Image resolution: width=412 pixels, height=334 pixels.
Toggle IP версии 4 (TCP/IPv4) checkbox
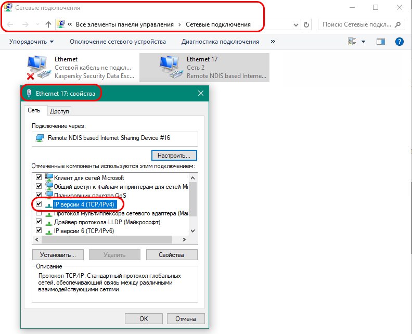click(x=38, y=203)
